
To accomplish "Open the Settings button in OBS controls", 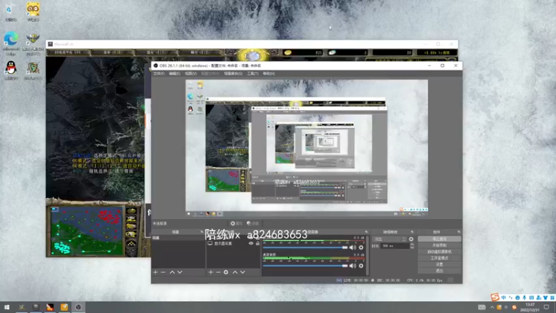I will pos(439,264).
